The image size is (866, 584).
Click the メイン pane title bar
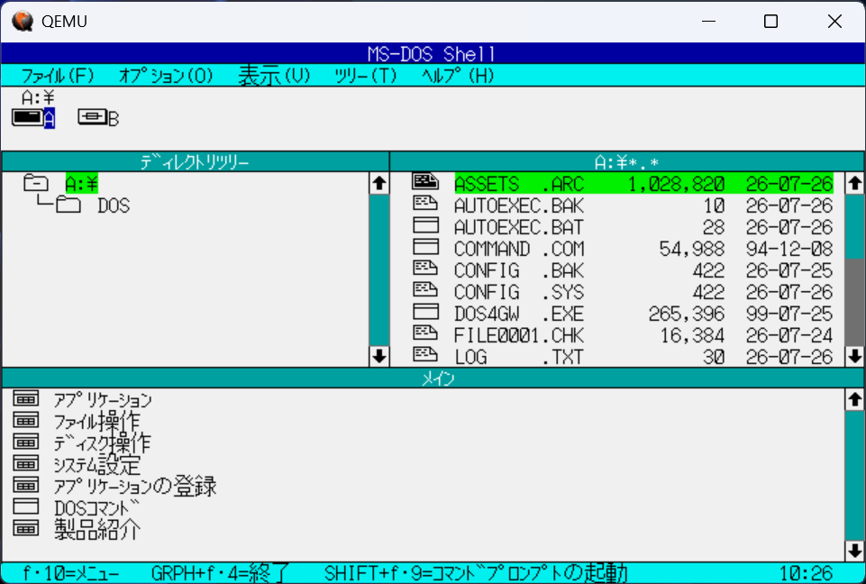click(433, 379)
